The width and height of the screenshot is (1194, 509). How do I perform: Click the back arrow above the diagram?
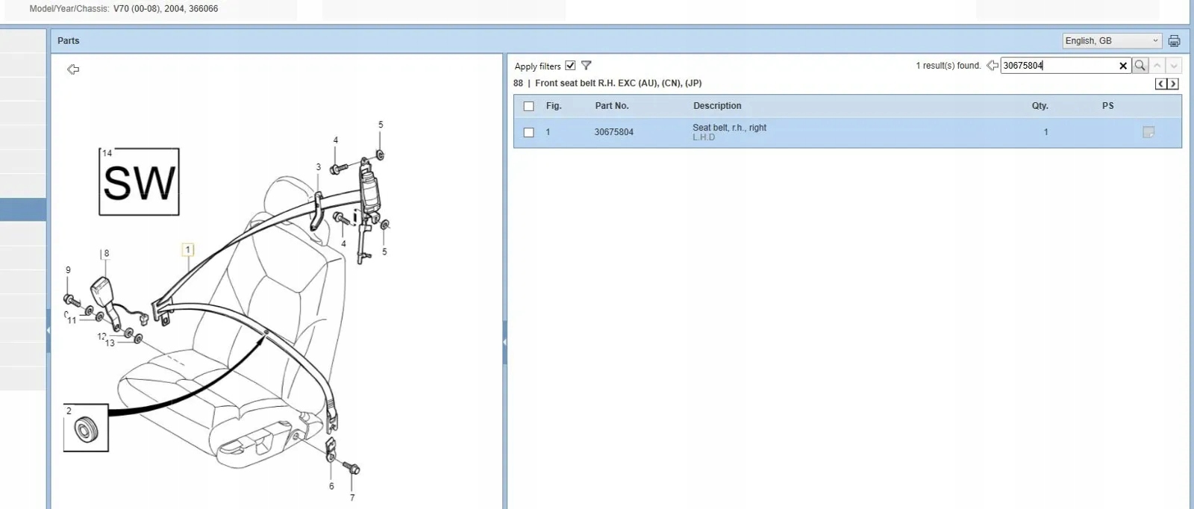click(x=73, y=69)
